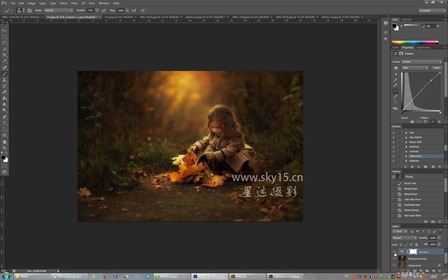
Task: Select the Hand tool
Action: click(x=4, y=142)
